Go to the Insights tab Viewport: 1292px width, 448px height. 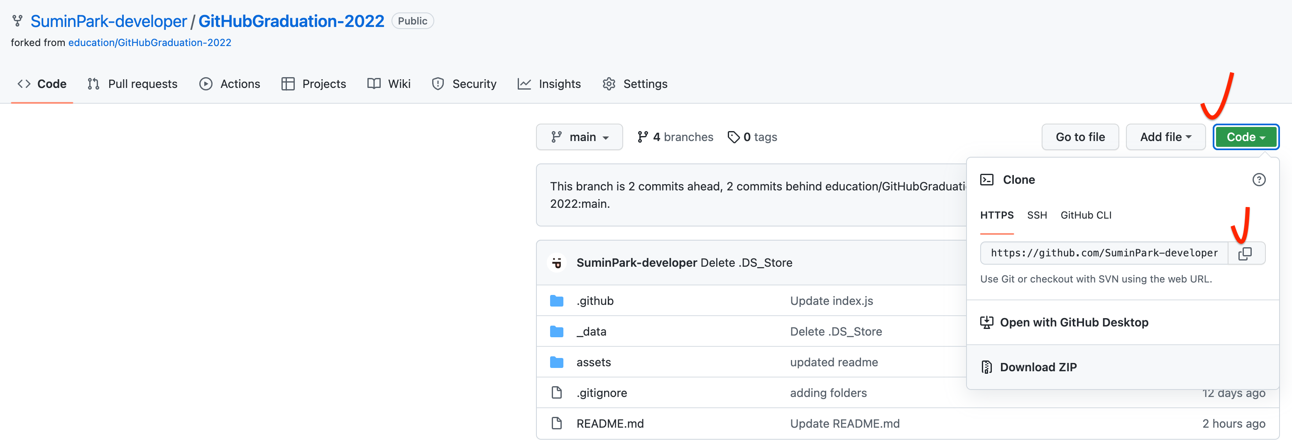(549, 84)
